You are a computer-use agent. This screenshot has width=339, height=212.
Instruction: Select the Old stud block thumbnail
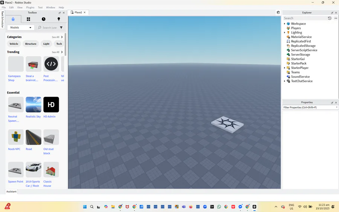tap(51, 137)
